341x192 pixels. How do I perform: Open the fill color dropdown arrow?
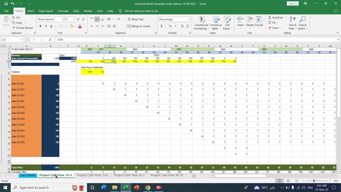(75, 26)
